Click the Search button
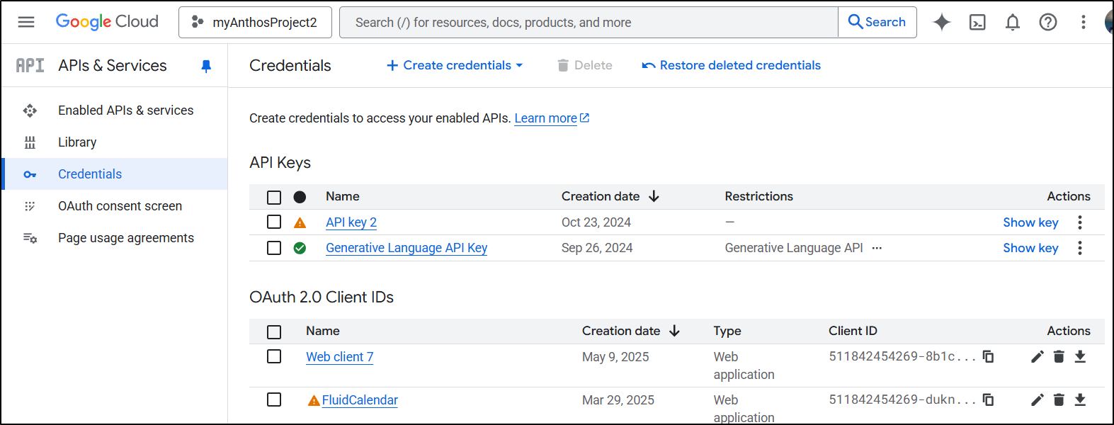 [877, 22]
